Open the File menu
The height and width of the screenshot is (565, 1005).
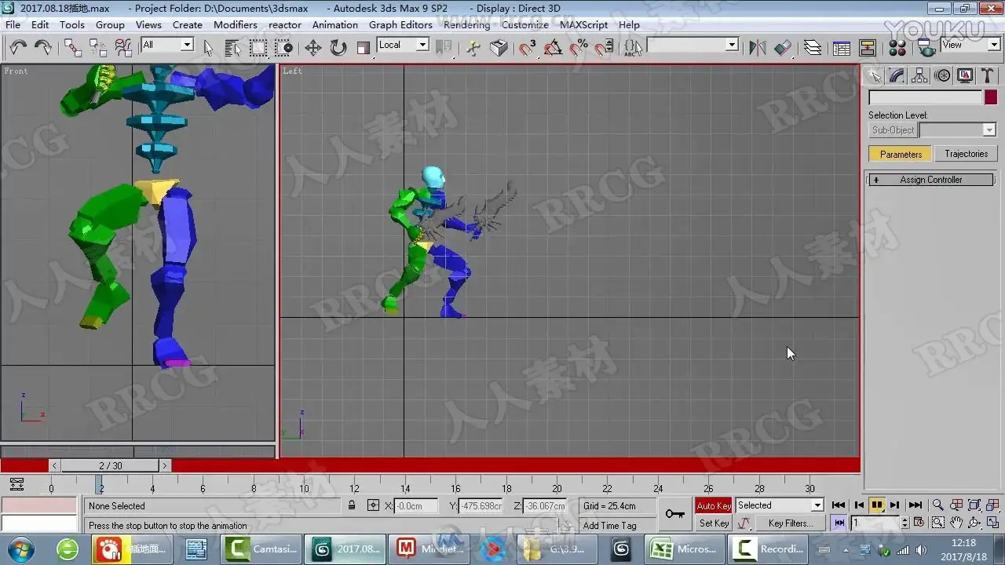click(x=13, y=24)
